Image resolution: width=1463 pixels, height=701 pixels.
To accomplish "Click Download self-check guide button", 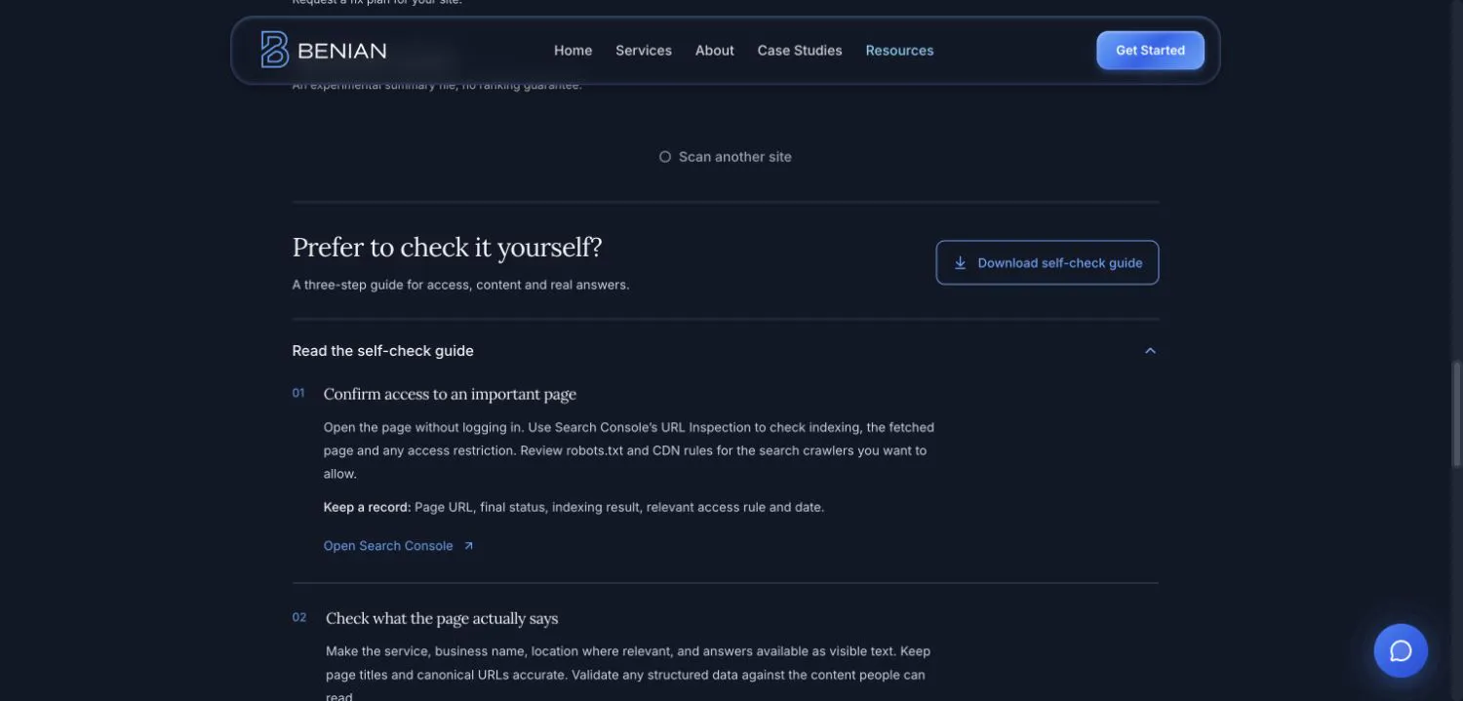I will point(1048,262).
